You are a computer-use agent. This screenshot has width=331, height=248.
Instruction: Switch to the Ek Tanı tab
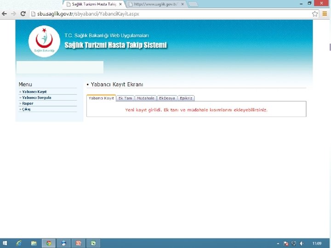(125, 98)
